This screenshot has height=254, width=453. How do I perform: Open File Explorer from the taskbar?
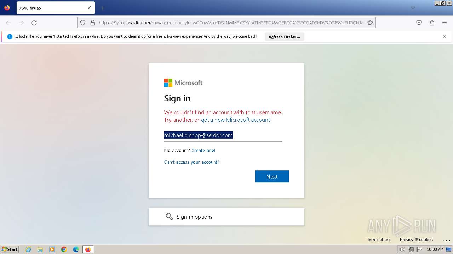coord(40,249)
